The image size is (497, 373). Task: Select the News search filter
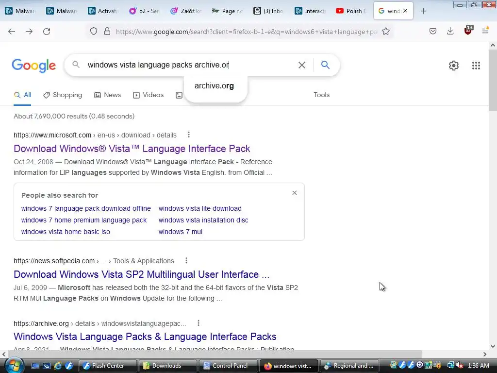point(108,95)
